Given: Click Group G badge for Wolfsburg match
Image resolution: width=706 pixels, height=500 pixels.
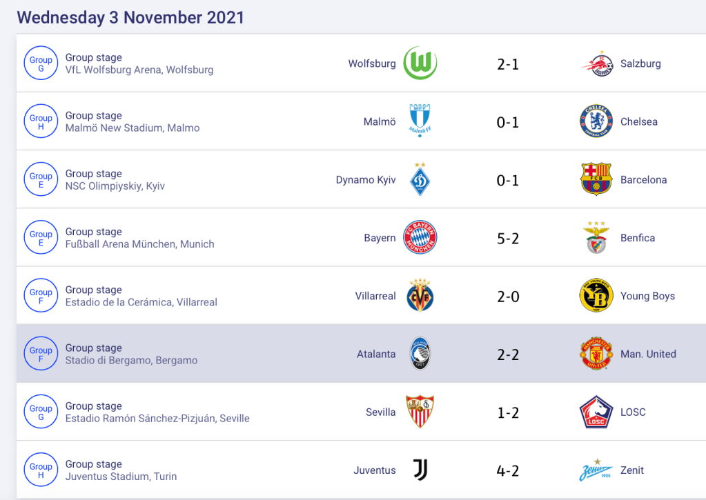Looking at the screenshot, I should (x=41, y=64).
